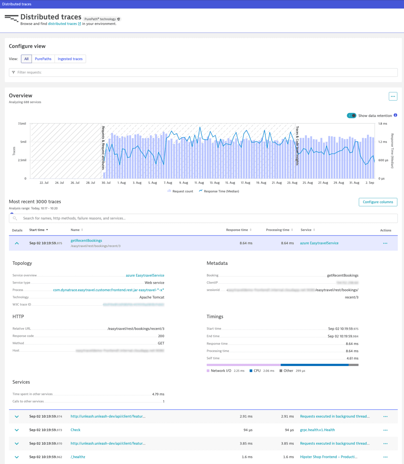Viewport: 404px width, 464px height.
Task: Click the Distributed traces logo icon
Action: (x=11, y=19)
